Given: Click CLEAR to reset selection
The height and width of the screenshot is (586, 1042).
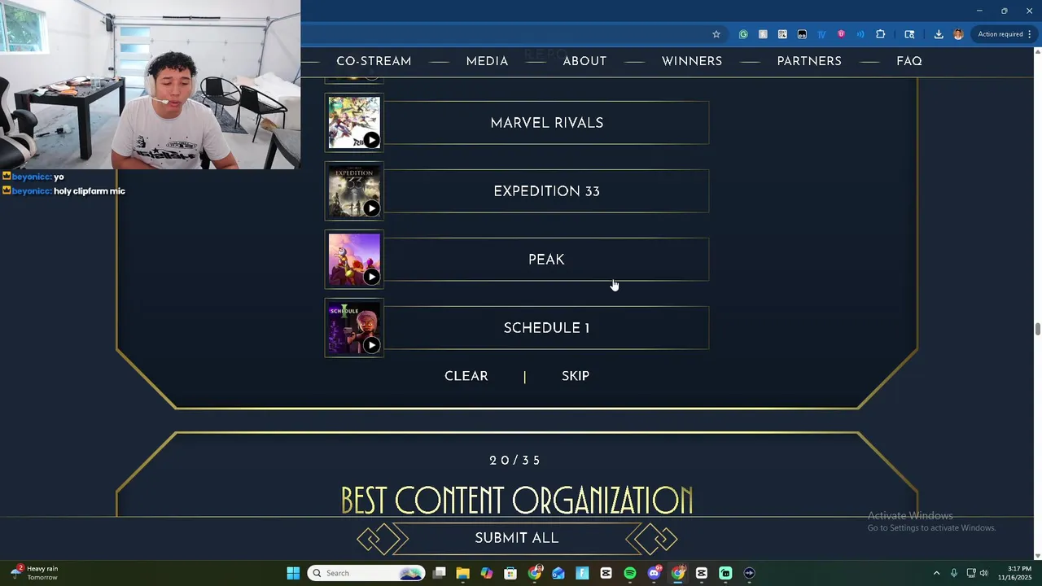Looking at the screenshot, I should click(x=466, y=376).
